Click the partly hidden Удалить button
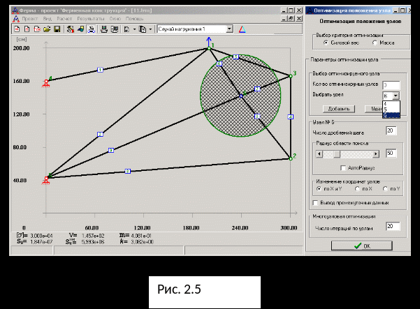 tap(373, 109)
